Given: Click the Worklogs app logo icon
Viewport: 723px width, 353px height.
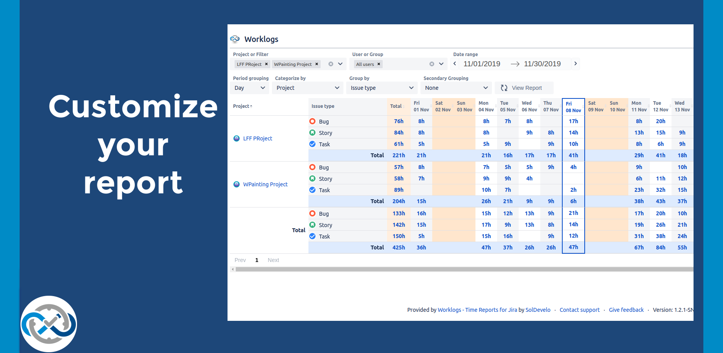Looking at the screenshot, I should click(235, 39).
